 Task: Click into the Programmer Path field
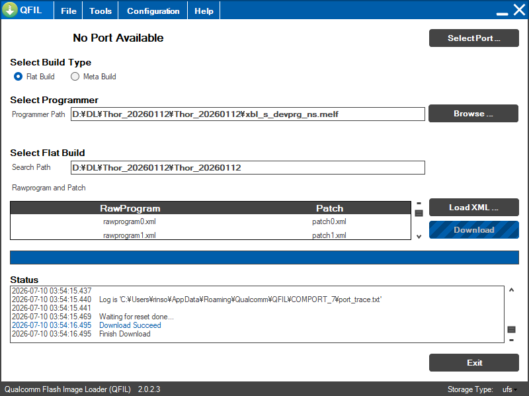(x=247, y=114)
